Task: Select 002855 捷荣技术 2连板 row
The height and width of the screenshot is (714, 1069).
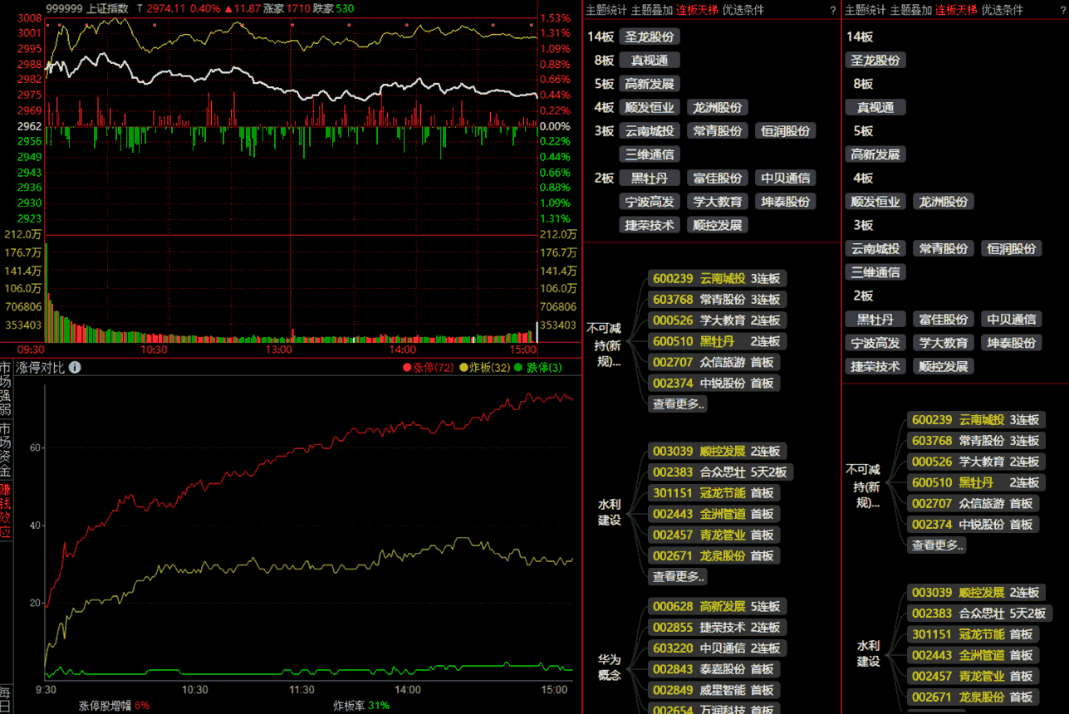Action: pos(717,627)
